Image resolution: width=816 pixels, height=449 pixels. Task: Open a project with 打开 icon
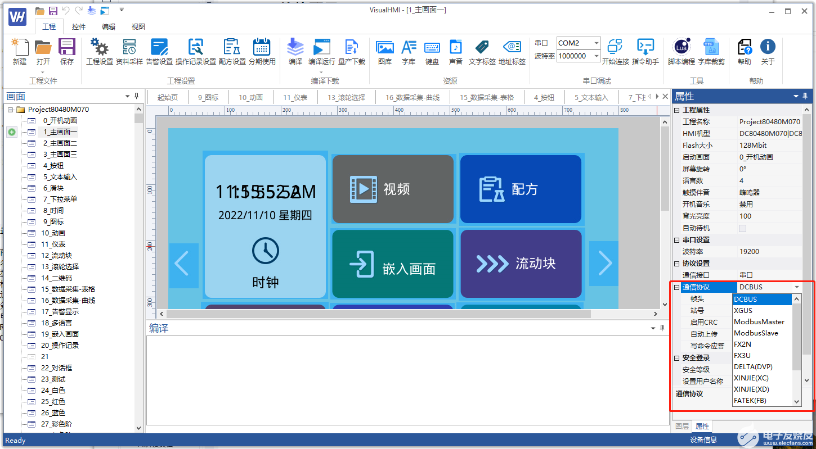pos(43,52)
